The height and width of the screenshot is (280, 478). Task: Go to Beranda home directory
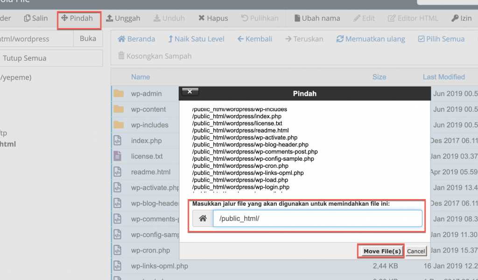[x=136, y=39]
